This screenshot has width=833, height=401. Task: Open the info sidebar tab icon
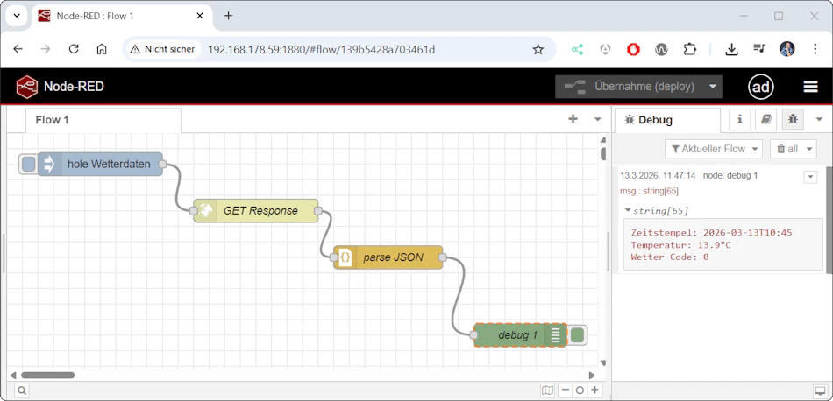click(739, 119)
